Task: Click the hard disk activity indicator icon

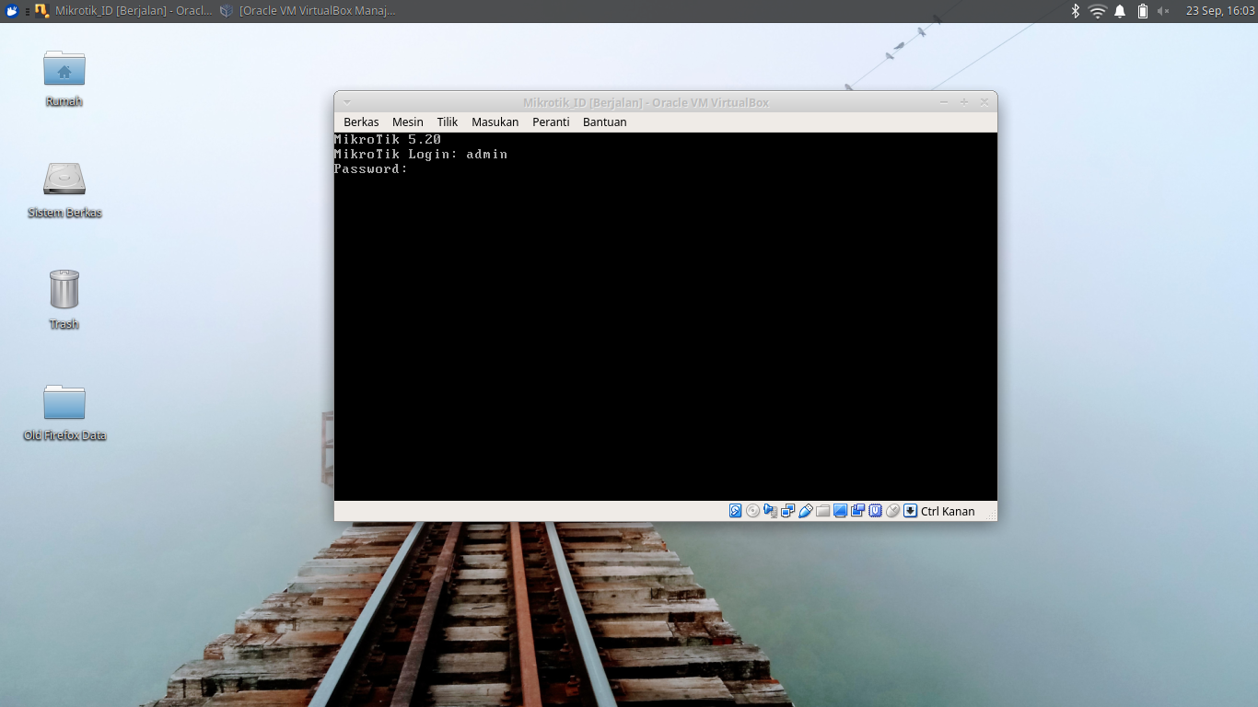Action: (735, 511)
